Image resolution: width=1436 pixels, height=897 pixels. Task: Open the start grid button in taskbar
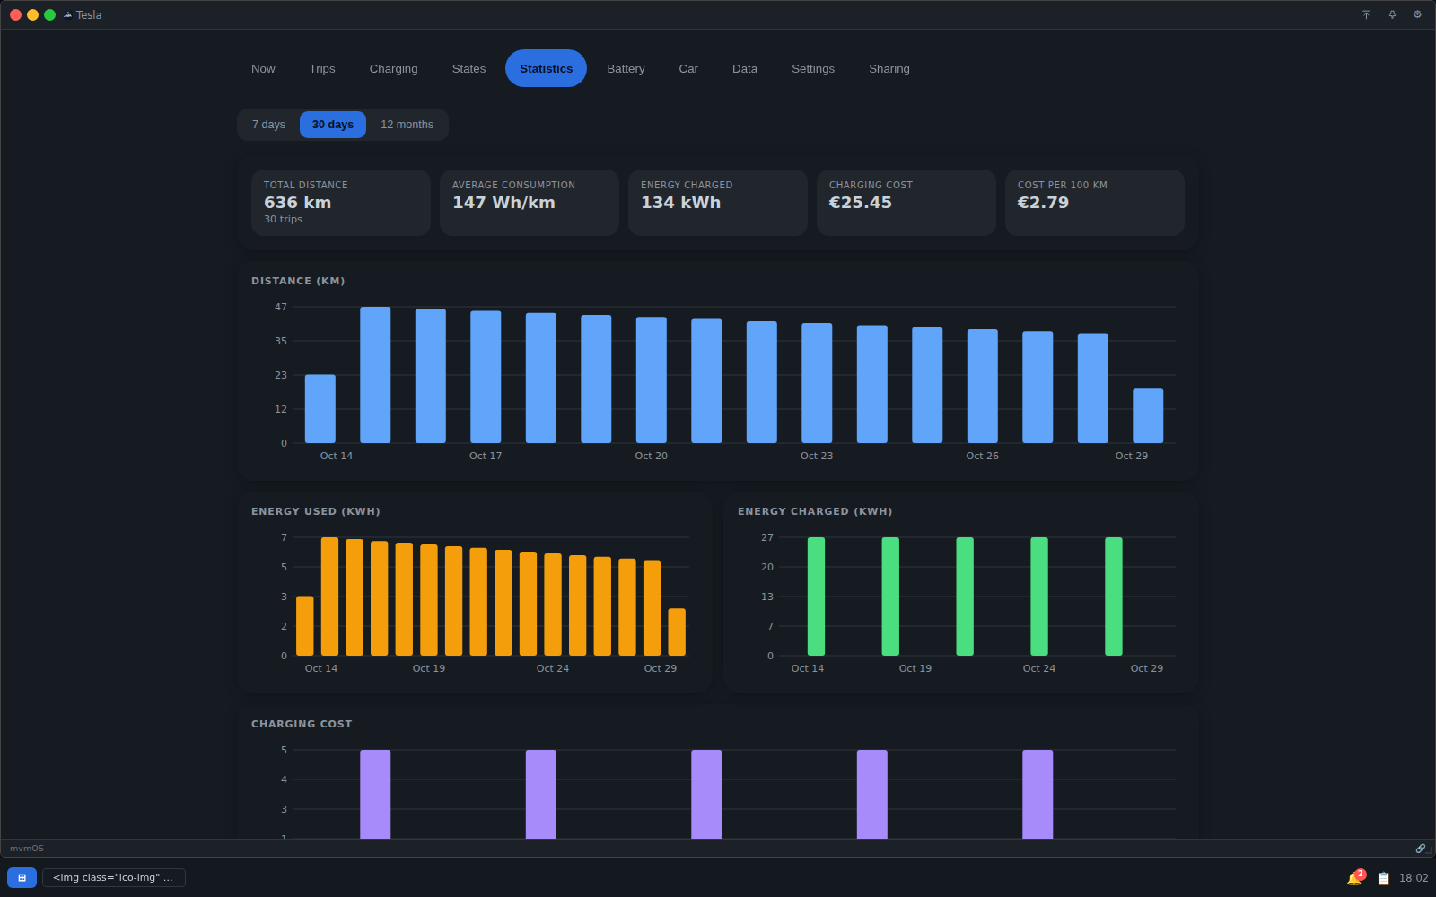(22, 877)
